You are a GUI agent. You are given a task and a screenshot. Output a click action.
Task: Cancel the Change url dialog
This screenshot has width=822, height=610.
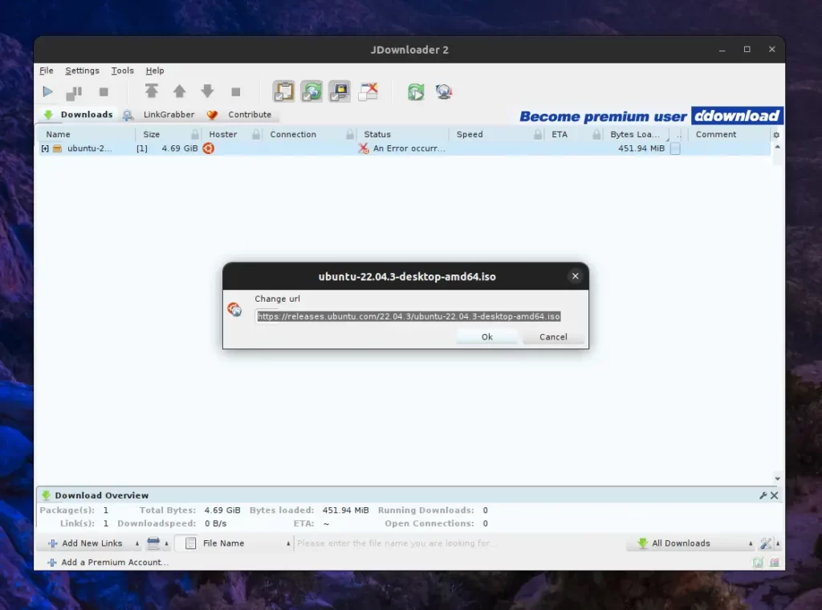[x=553, y=336]
